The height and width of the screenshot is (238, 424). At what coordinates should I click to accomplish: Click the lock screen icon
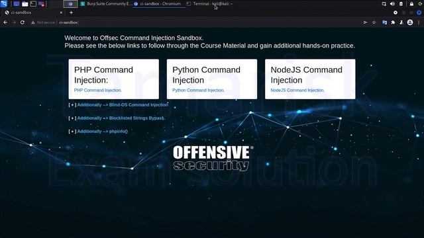tap(411, 4)
